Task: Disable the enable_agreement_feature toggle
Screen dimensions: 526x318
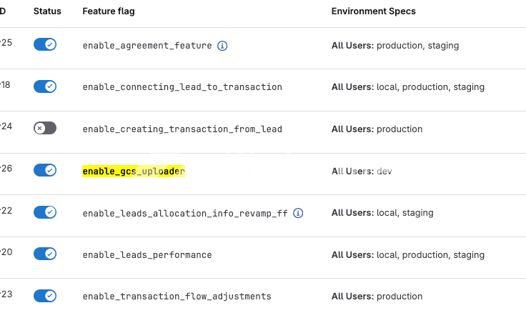Action: (x=45, y=45)
